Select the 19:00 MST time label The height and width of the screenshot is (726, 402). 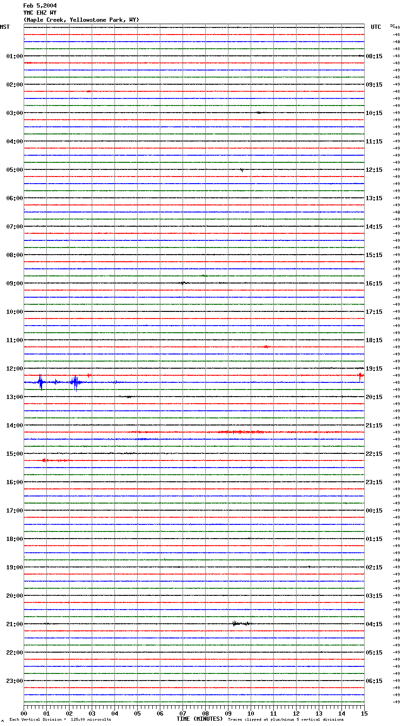(15, 567)
